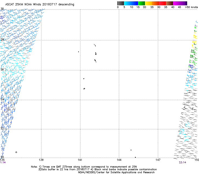Click the cyan-blue 5-15 knots color band
The image size is (199, 174).
coord(131,3)
